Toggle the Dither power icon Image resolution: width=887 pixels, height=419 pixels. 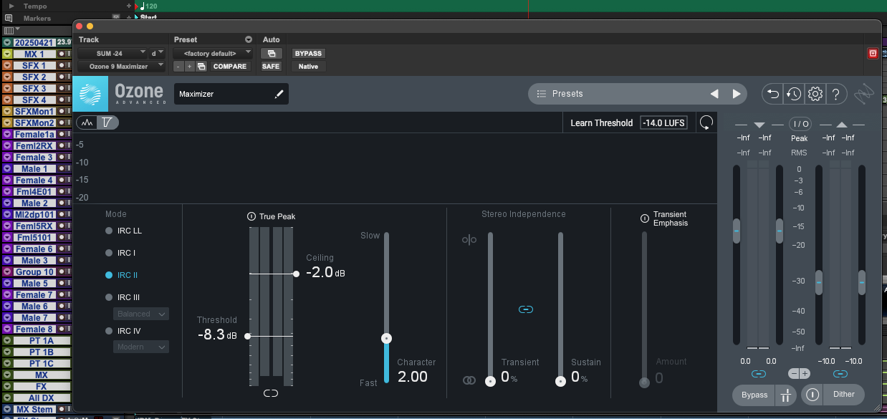click(x=812, y=394)
